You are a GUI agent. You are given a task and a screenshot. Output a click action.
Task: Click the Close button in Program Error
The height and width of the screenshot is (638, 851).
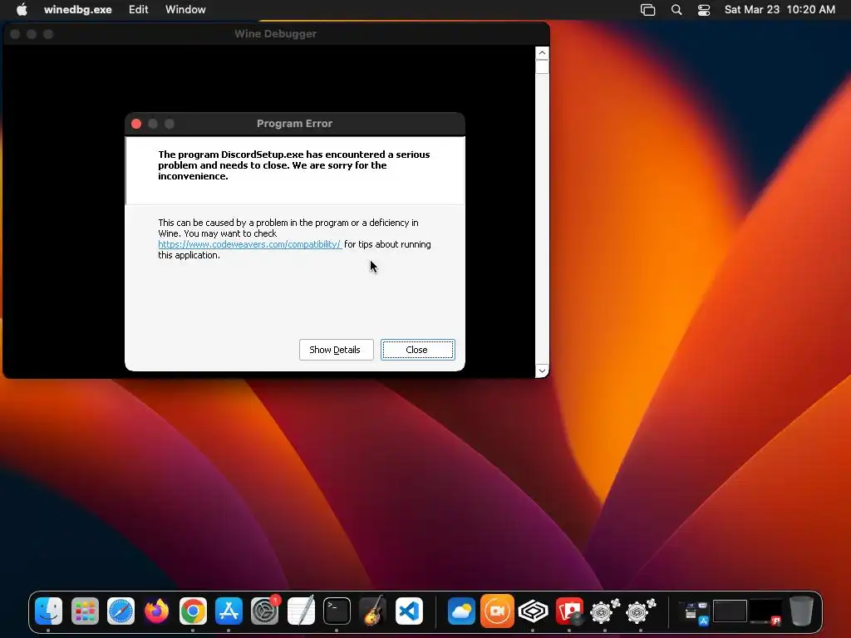pos(417,350)
